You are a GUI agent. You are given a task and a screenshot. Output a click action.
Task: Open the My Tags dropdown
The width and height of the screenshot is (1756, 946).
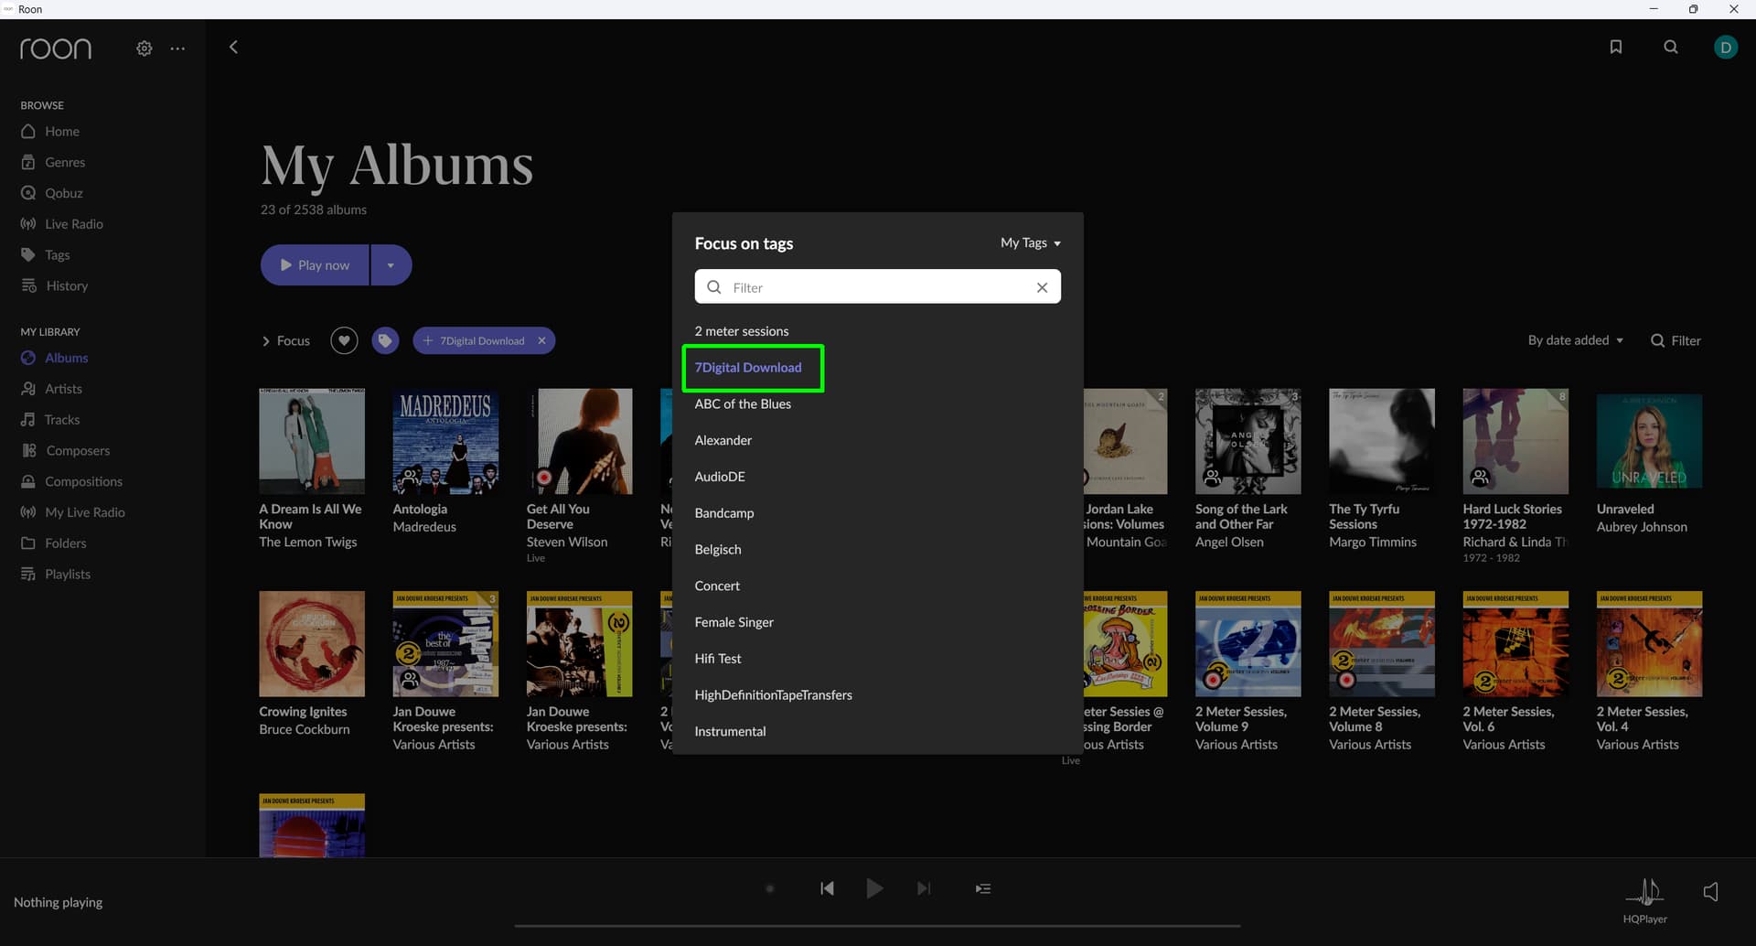[x=1031, y=242]
